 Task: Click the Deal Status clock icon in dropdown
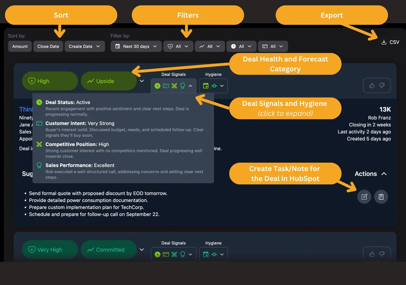(39, 103)
